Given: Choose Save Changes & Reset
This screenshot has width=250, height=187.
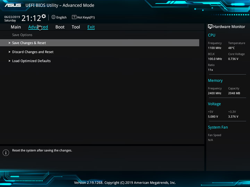Looking at the screenshot, I should [x=100, y=43].
